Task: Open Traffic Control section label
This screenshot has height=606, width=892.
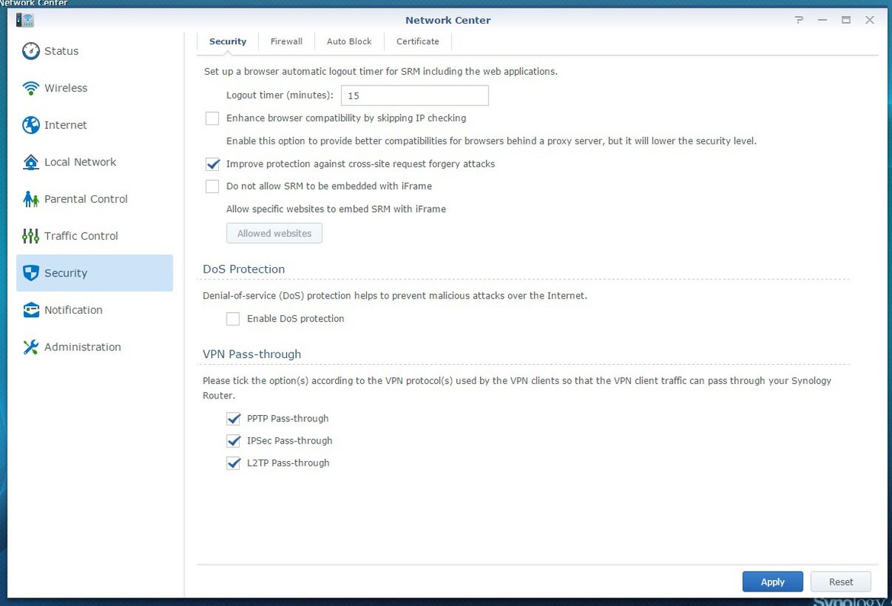Action: [82, 236]
